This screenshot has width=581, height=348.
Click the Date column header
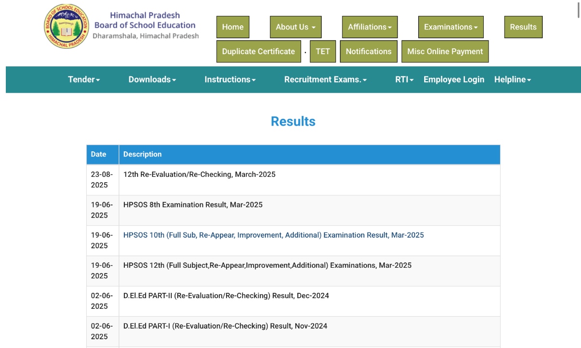click(103, 155)
